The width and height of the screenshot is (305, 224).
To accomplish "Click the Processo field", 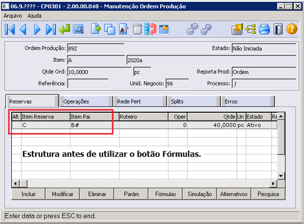I will (264, 84).
